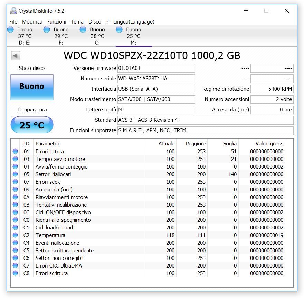Click status orb in Temperatura C2 row

[15, 235]
